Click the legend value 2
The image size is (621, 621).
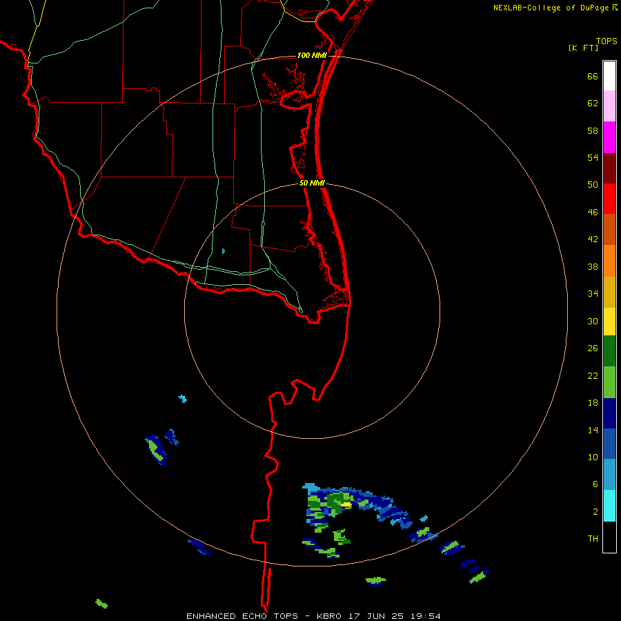pos(595,512)
